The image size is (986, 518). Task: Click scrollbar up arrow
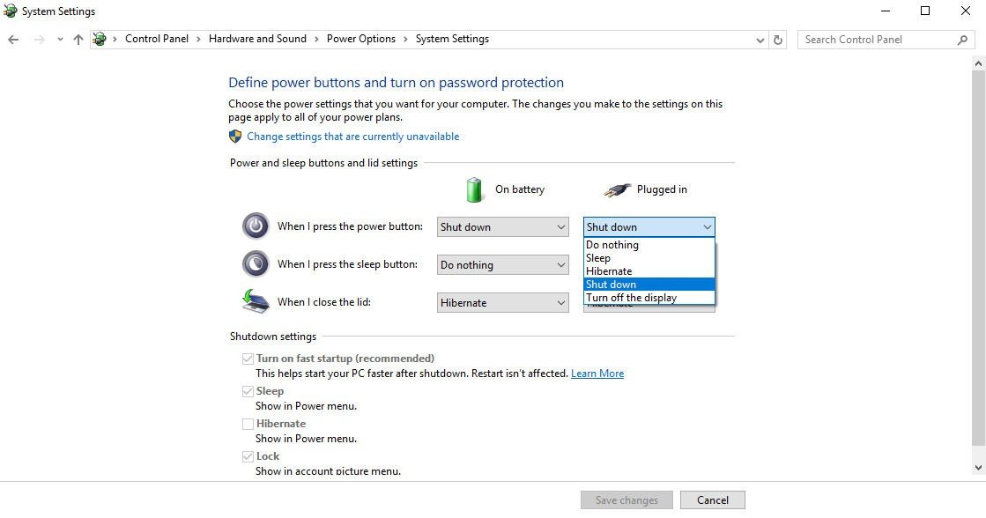[978, 63]
